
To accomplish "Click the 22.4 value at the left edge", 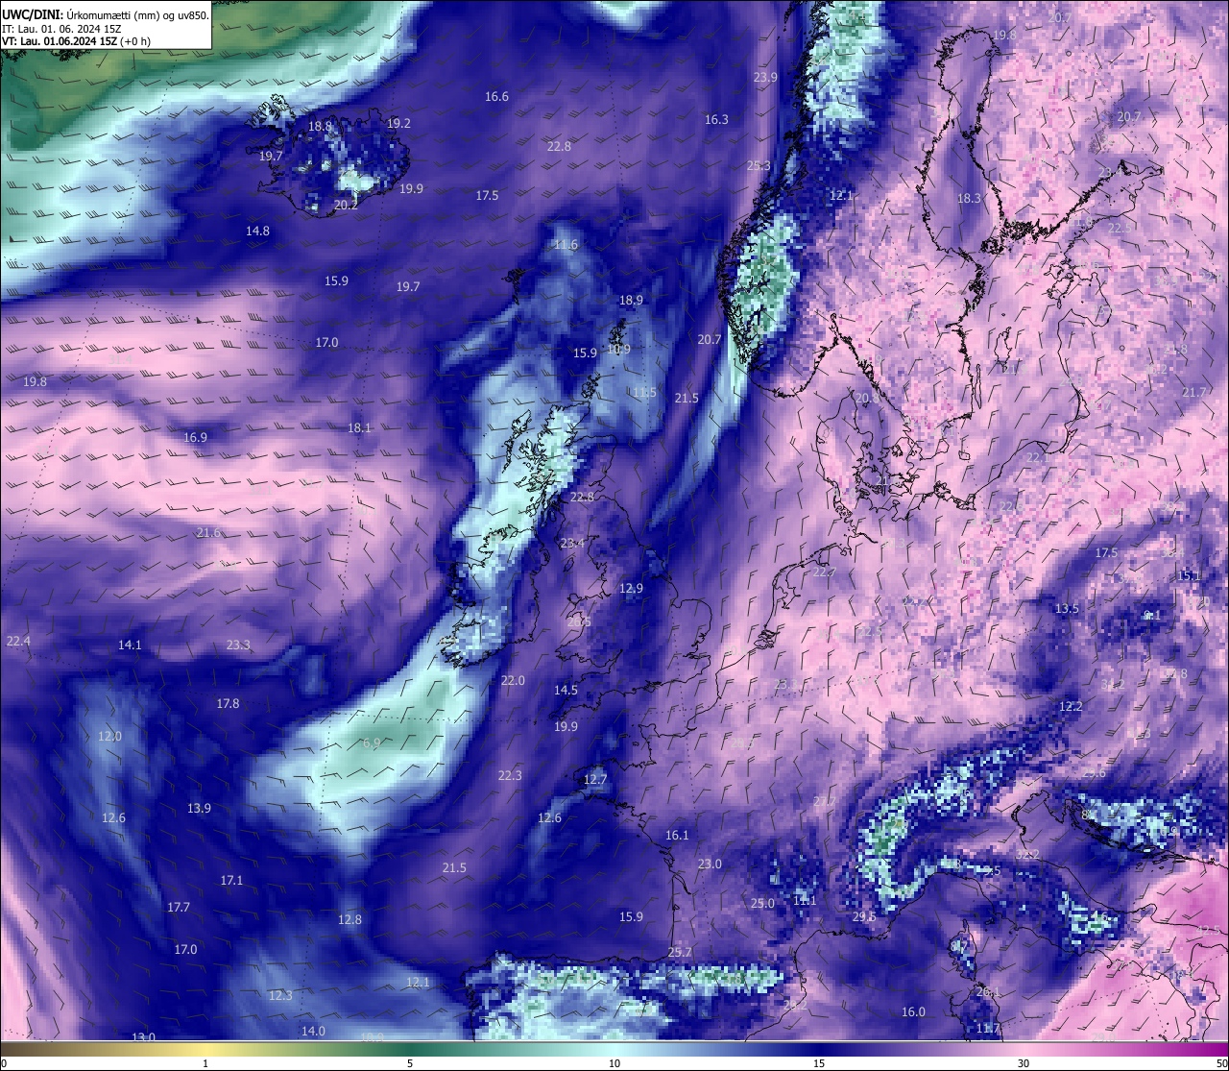I will (x=18, y=642).
